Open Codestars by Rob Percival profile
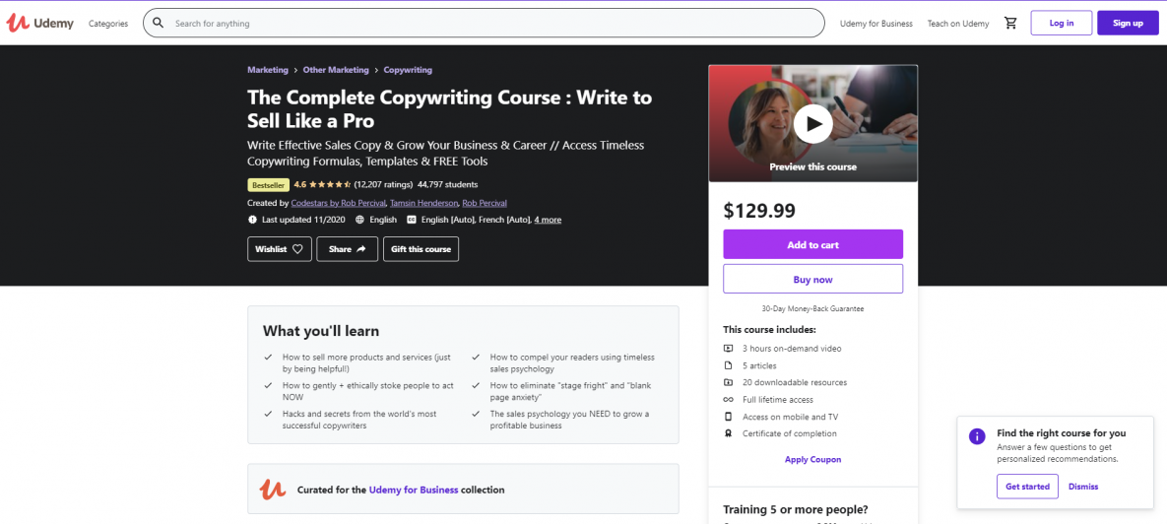1167x524 pixels. click(x=339, y=203)
